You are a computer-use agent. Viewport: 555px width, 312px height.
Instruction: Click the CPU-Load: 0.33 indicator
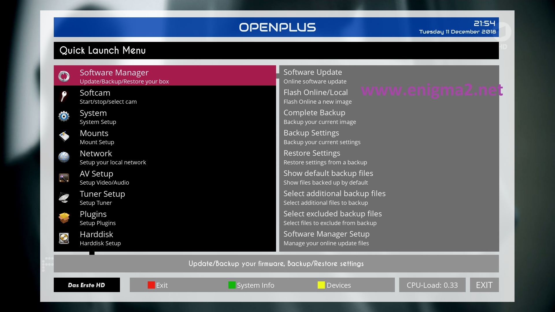[x=432, y=285]
